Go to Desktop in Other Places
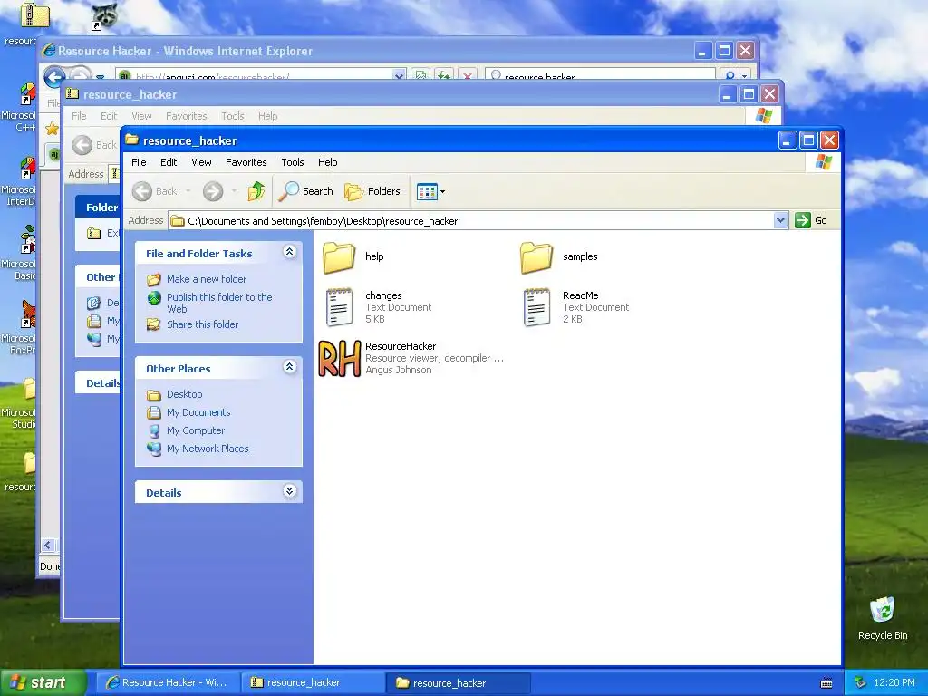 185,394
